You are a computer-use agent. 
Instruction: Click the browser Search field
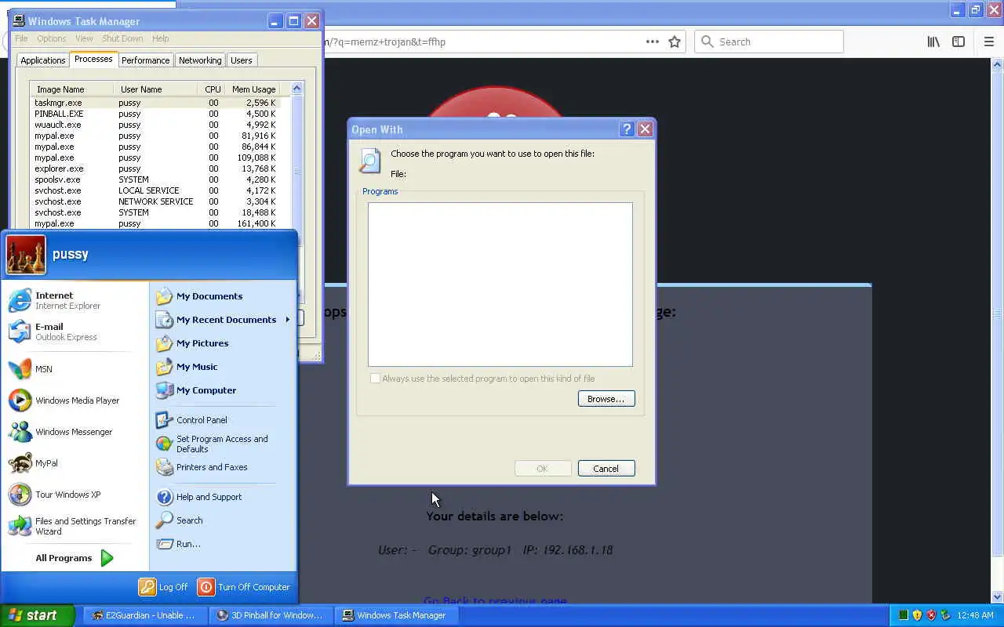(x=769, y=42)
